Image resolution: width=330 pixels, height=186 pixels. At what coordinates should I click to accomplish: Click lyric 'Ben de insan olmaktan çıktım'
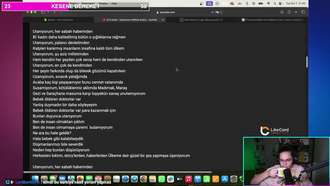[59, 122]
